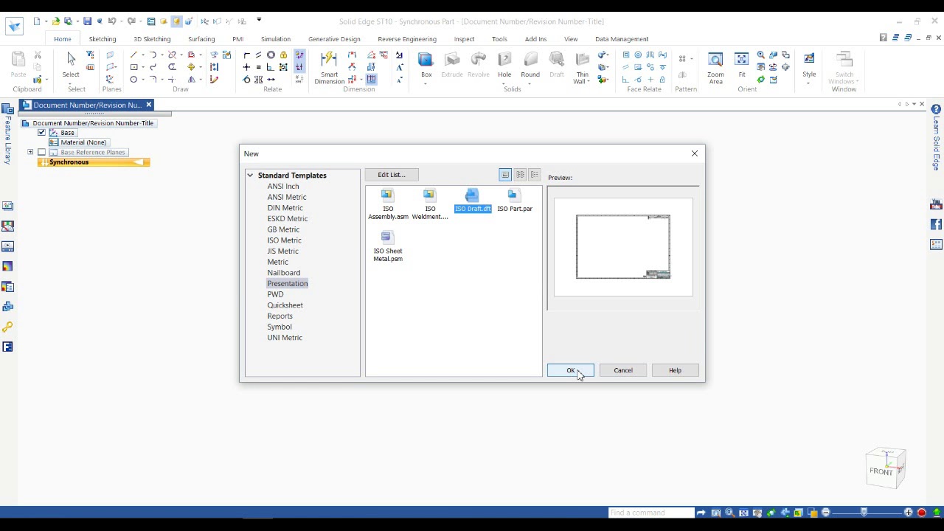Click the Fit view tool

pos(742,64)
